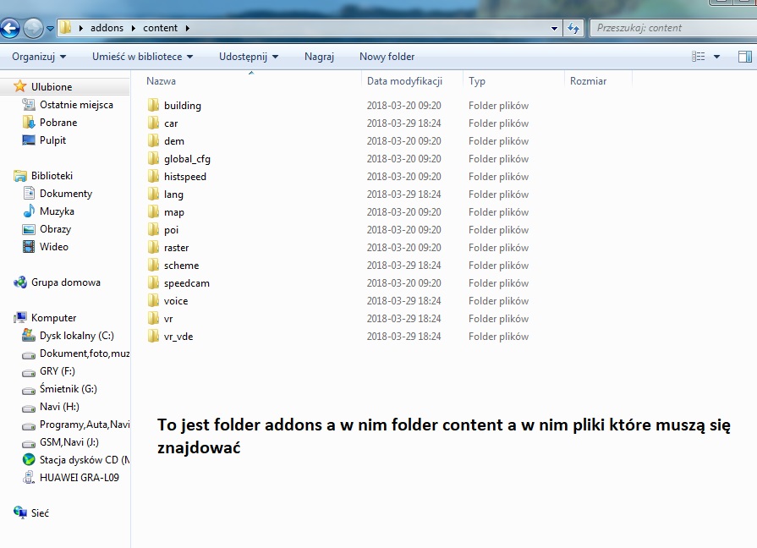Open the speedcam folder
The height and width of the screenshot is (548, 757).
186,283
